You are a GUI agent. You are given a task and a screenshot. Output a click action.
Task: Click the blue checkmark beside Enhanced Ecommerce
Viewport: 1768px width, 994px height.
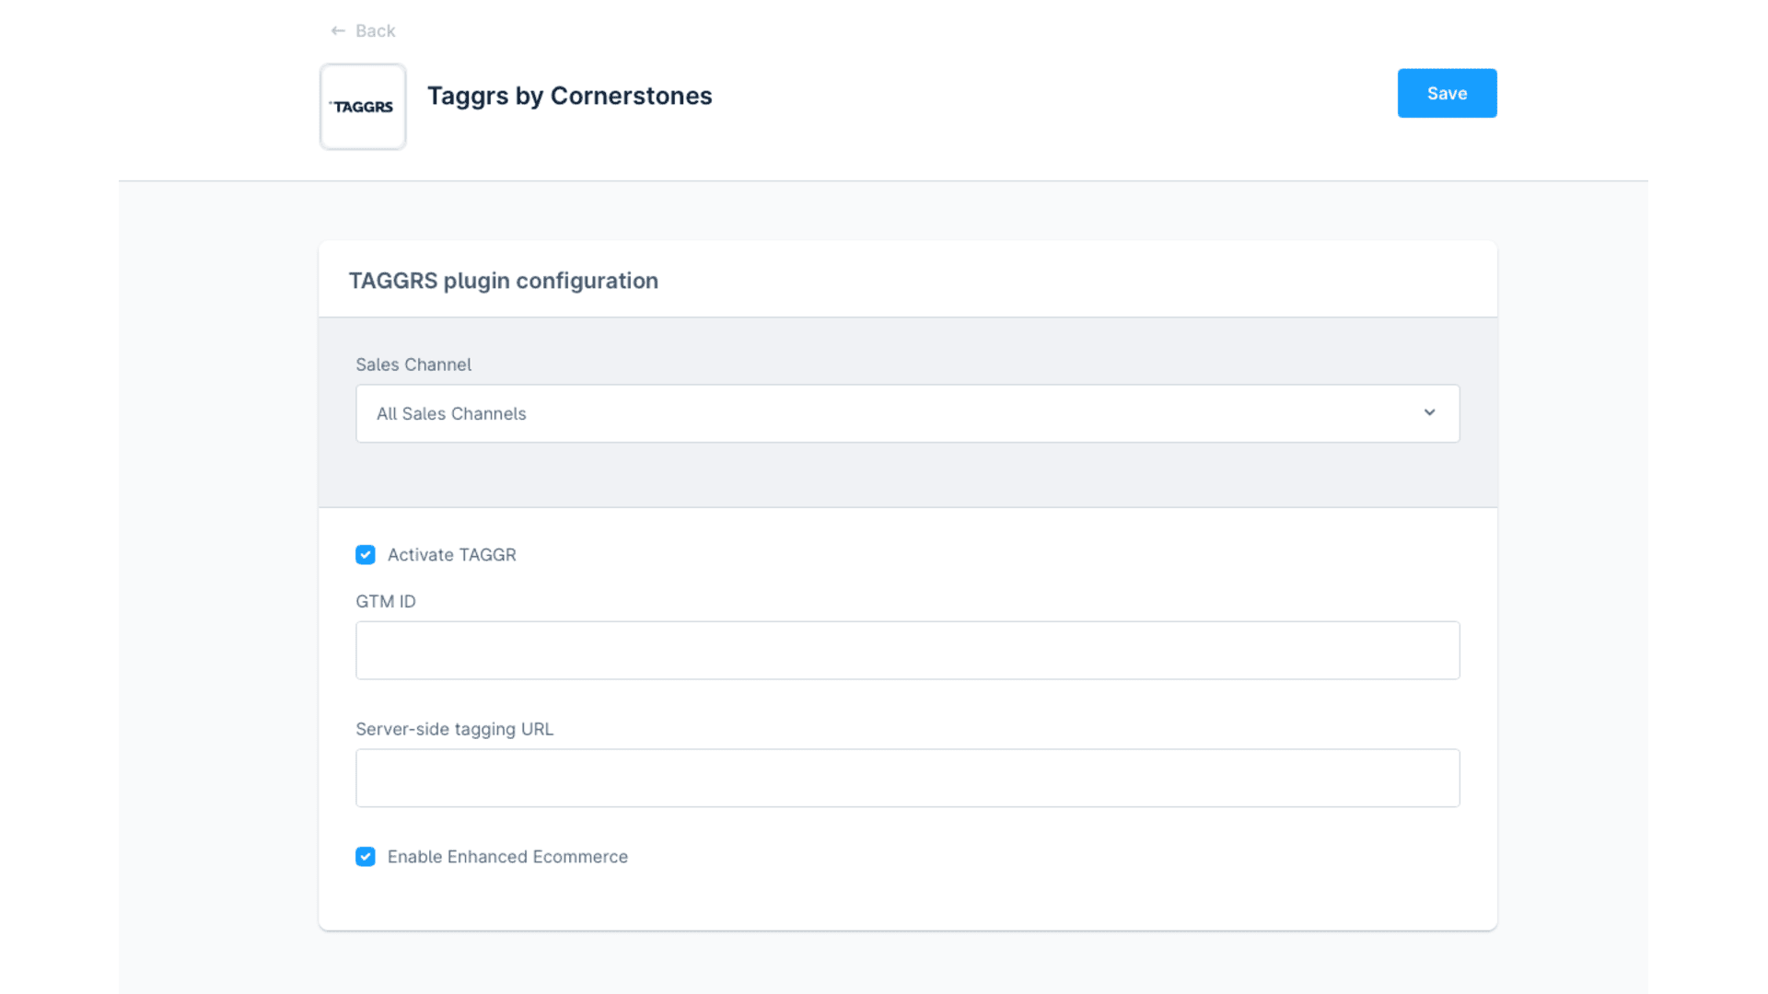[366, 857]
